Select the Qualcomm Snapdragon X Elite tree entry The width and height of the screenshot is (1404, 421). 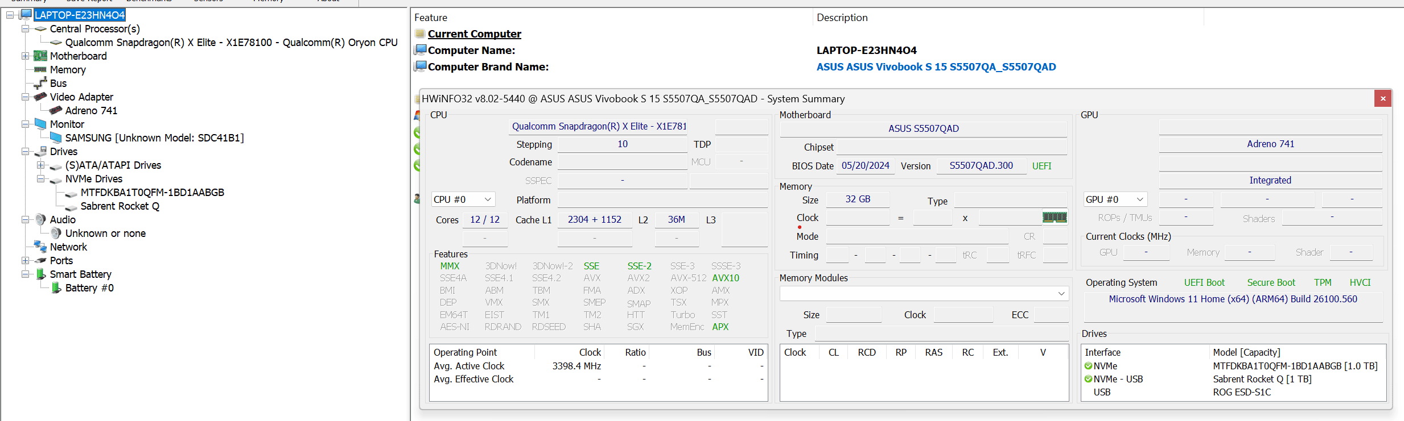pyautogui.click(x=231, y=42)
